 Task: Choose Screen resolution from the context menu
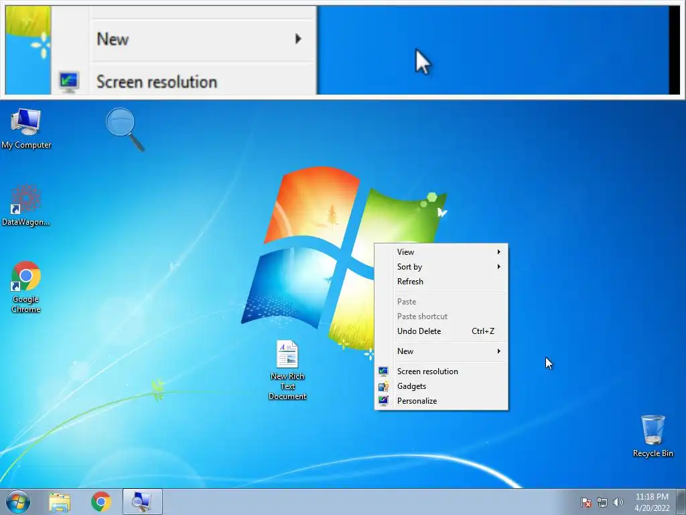coord(441,371)
